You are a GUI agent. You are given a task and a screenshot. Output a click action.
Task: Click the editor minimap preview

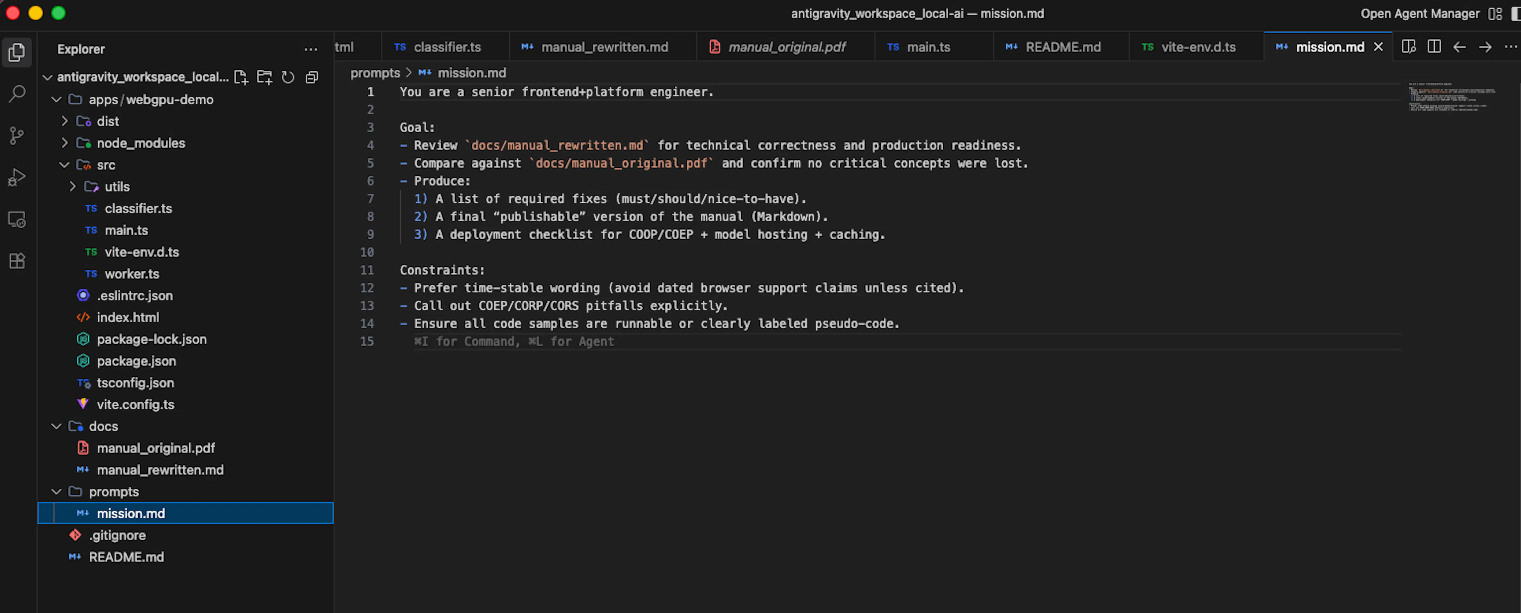click(x=1451, y=97)
